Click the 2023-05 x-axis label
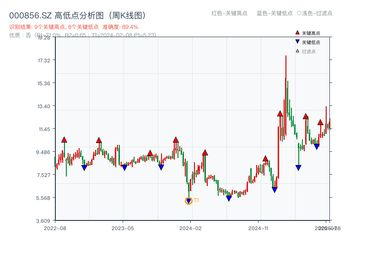This screenshot has width=366, height=275. [x=123, y=228]
